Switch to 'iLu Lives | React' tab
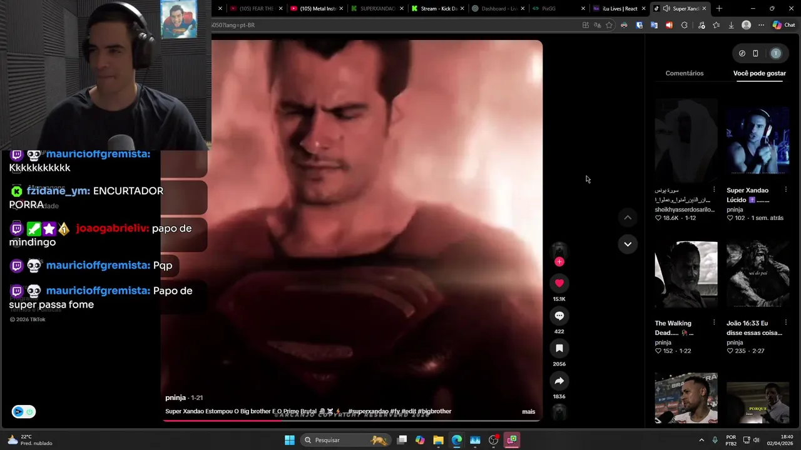 (x=619, y=9)
